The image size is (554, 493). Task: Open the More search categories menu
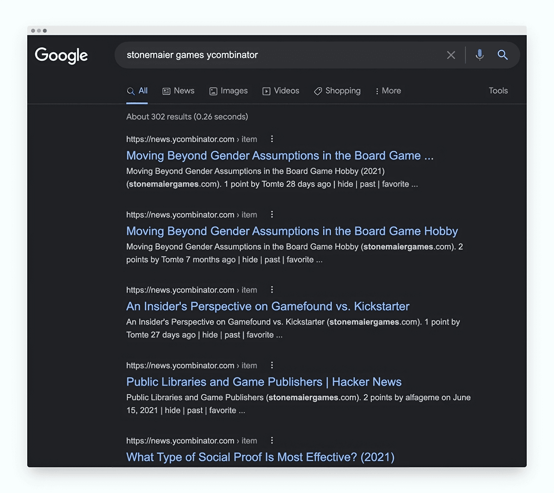pos(388,91)
